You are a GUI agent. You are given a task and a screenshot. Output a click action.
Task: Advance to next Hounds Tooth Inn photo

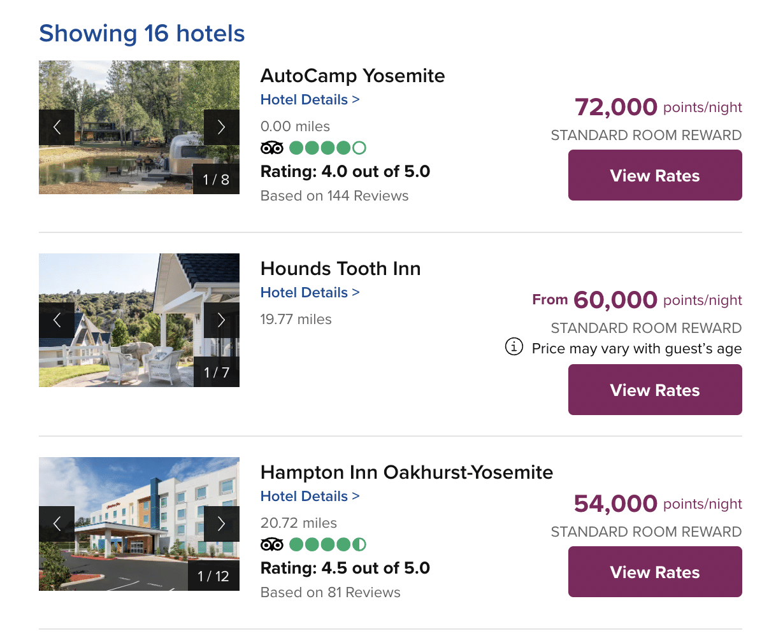pyautogui.click(x=221, y=320)
